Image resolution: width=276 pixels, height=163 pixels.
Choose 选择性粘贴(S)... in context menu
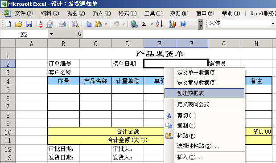pyautogui.click(x=204, y=146)
